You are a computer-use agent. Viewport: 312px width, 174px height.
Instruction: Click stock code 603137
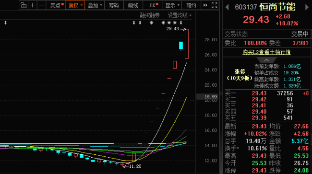click(x=246, y=7)
